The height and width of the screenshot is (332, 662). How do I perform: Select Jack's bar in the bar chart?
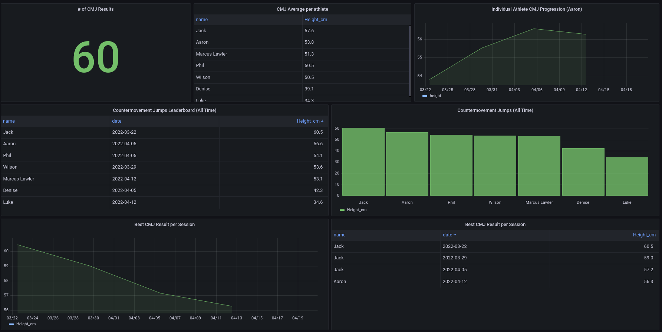pyautogui.click(x=363, y=162)
